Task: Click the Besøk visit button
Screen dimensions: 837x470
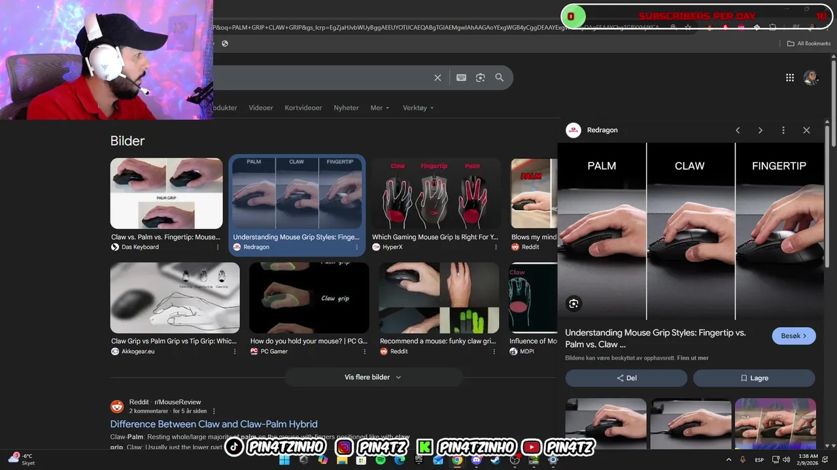Action: 794,336
